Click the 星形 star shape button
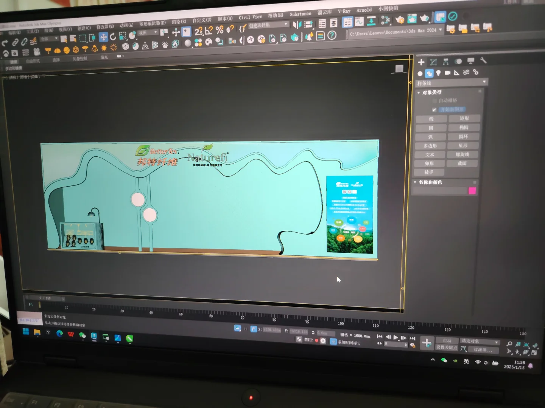 click(463, 145)
